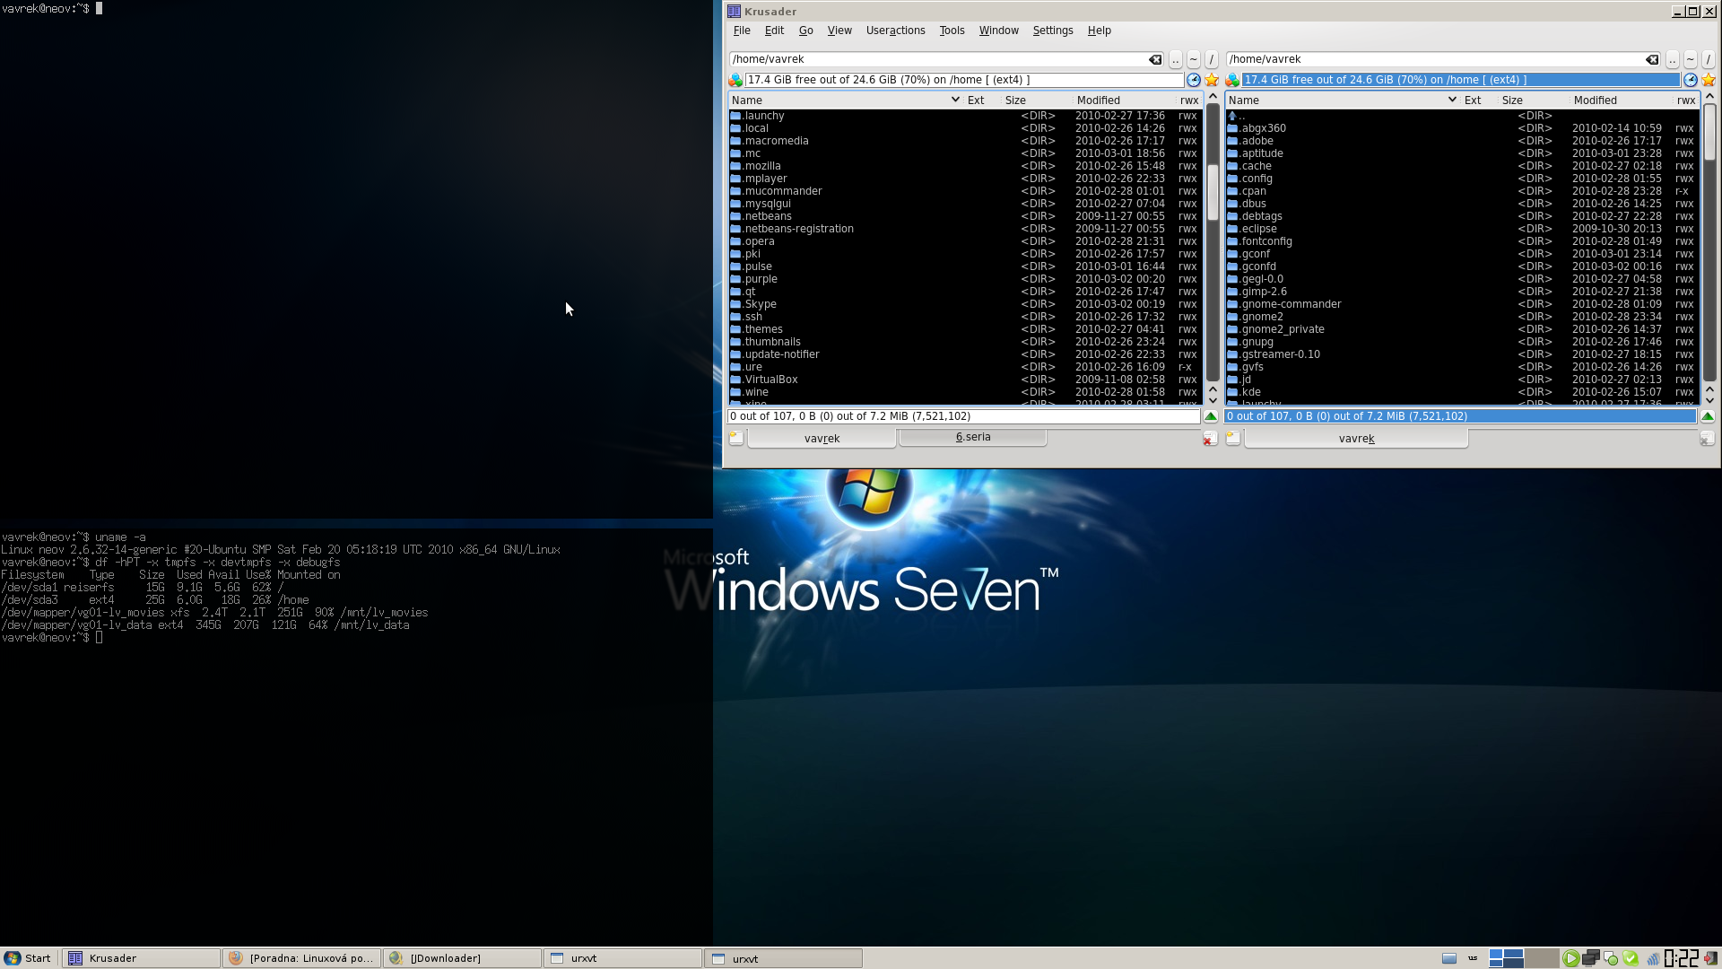Screen dimensions: 1722x969
Task: Go up a directory in right panel
Action: tap(1672, 59)
